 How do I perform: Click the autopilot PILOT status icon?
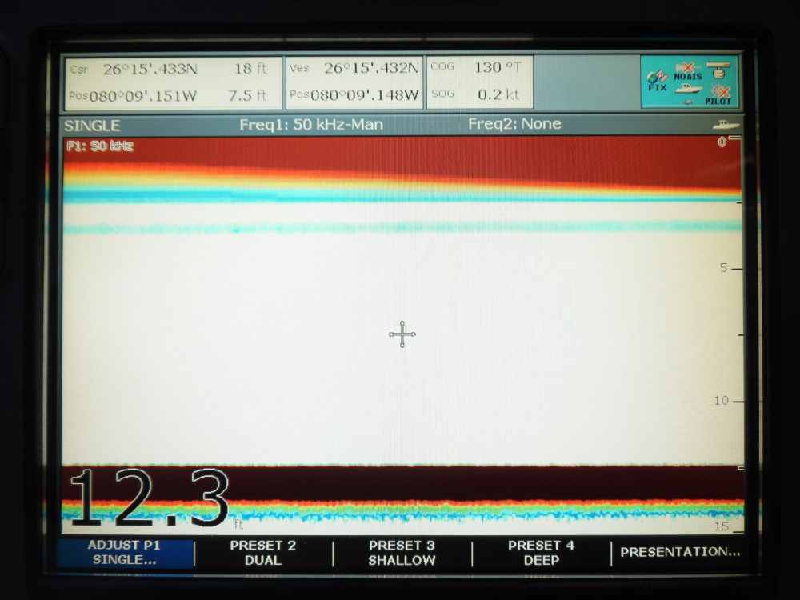718,94
